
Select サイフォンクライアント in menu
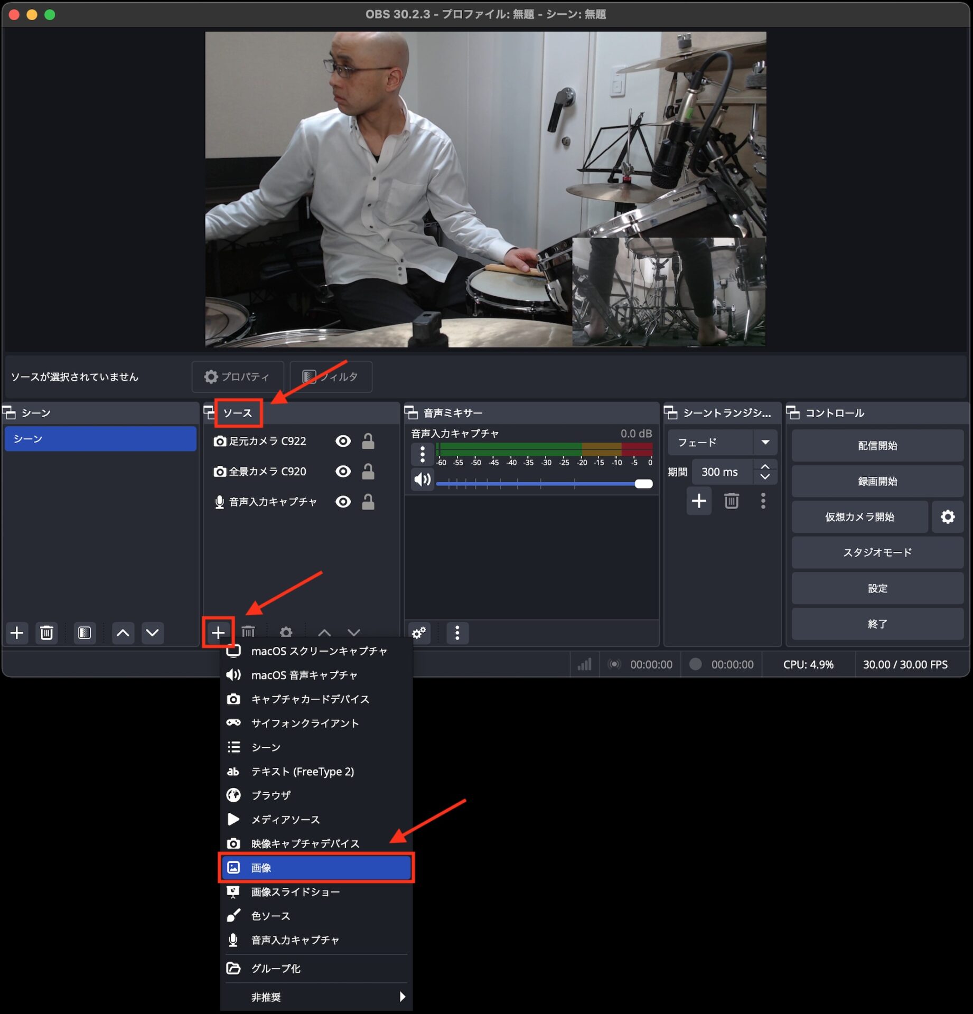point(316,723)
